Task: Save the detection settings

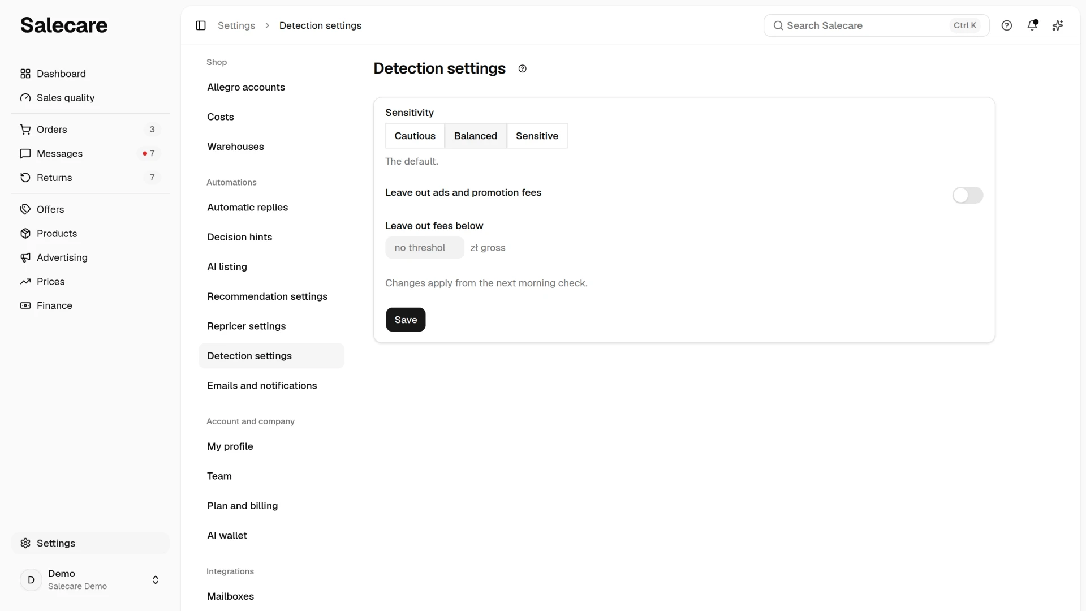Action: click(x=406, y=320)
